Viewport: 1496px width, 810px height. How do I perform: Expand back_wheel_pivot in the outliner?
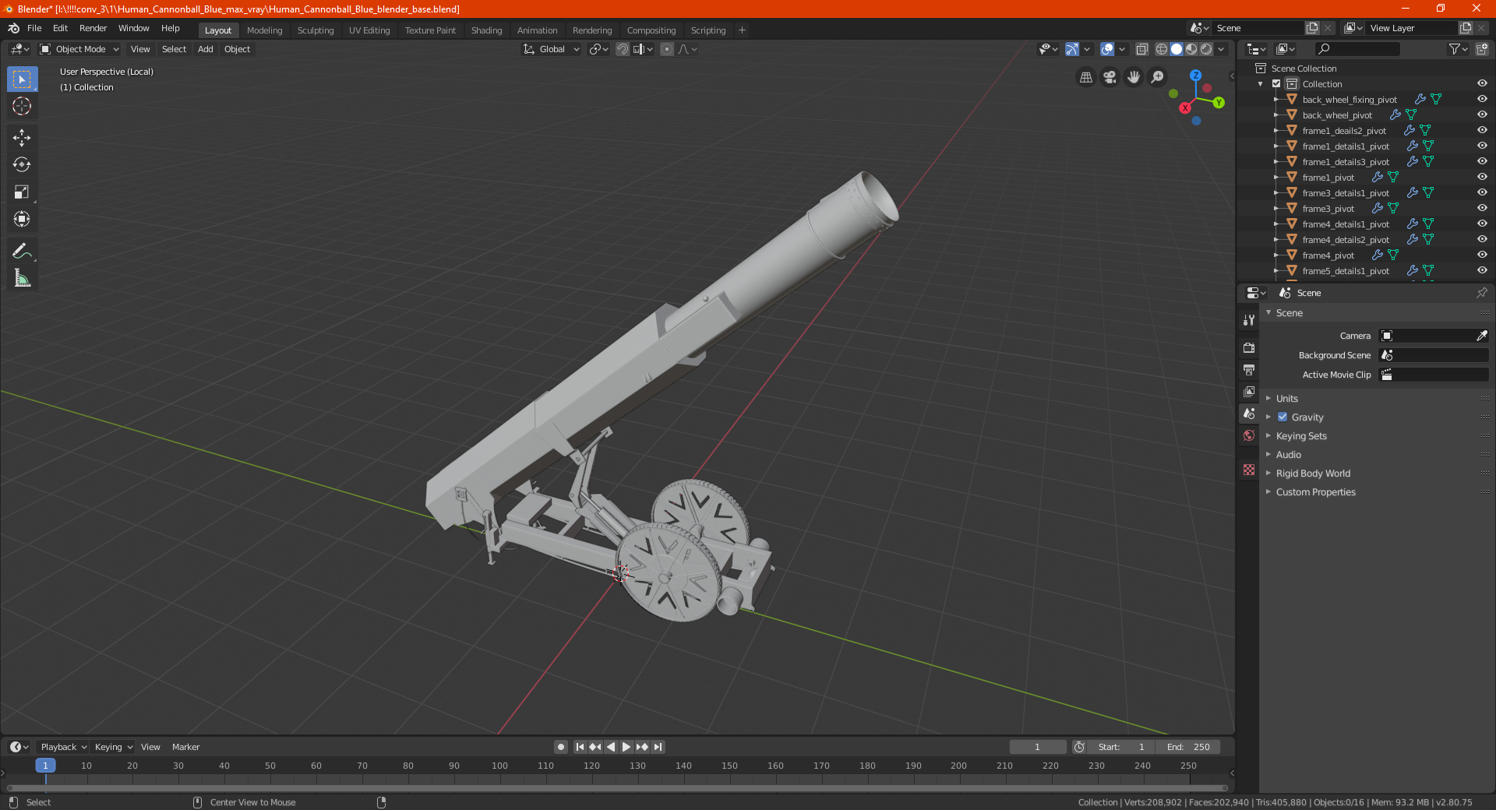(x=1276, y=115)
